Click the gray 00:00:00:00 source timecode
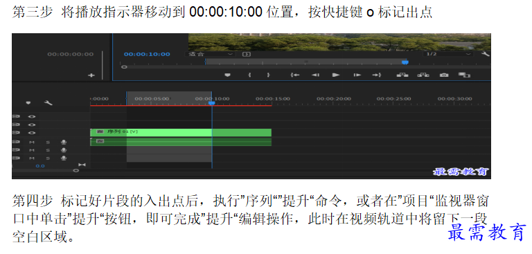This screenshot has width=532, height=254. pyautogui.click(x=70, y=54)
